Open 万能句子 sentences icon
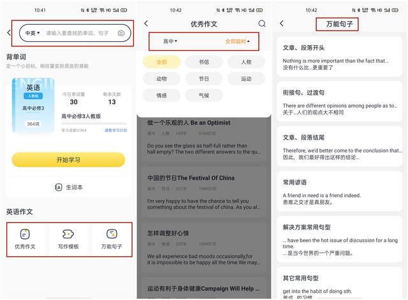This screenshot has height=300, width=408. pyautogui.click(x=112, y=234)
